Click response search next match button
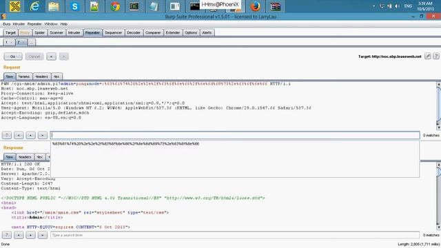This screenshot has width=441, height=248. click(43, 235)
